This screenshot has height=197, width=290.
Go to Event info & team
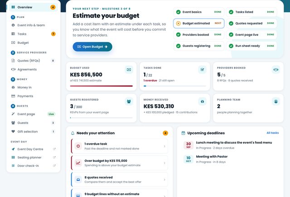point(33,25)
